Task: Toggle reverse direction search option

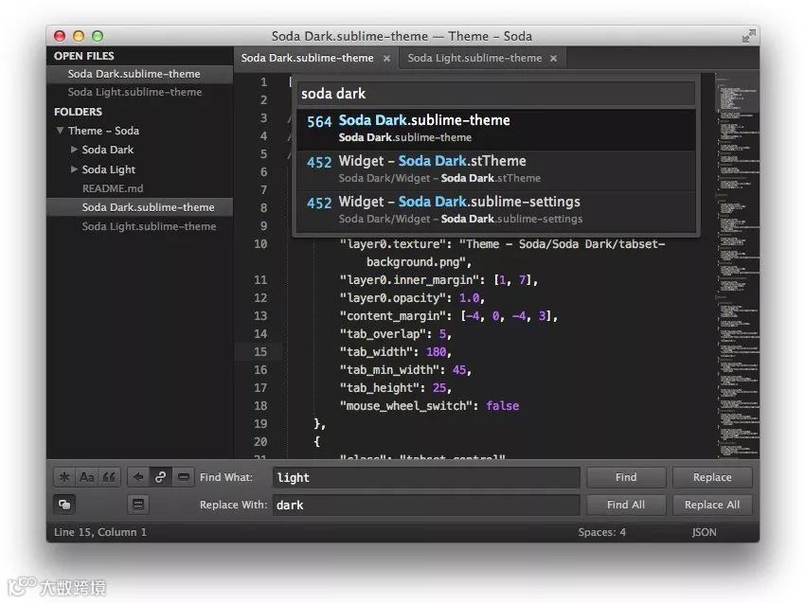Action: [x=137, y=477]
